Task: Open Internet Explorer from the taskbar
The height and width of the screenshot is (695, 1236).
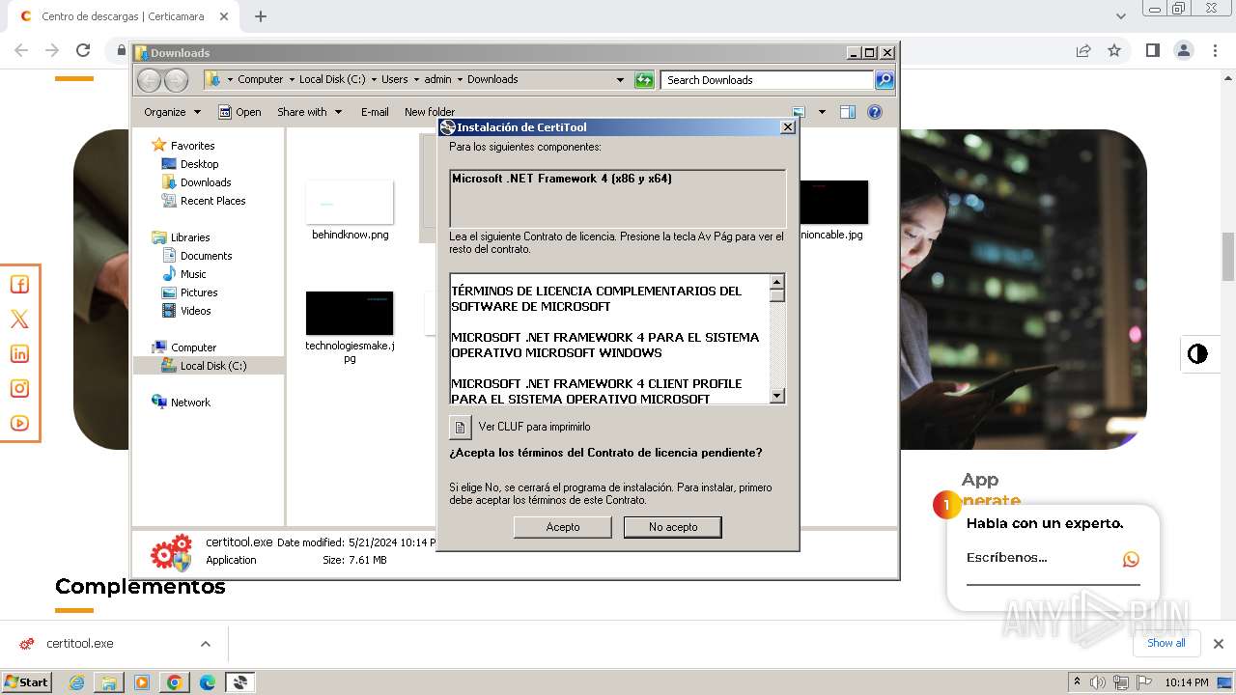Action: click(x=76, y=682)
